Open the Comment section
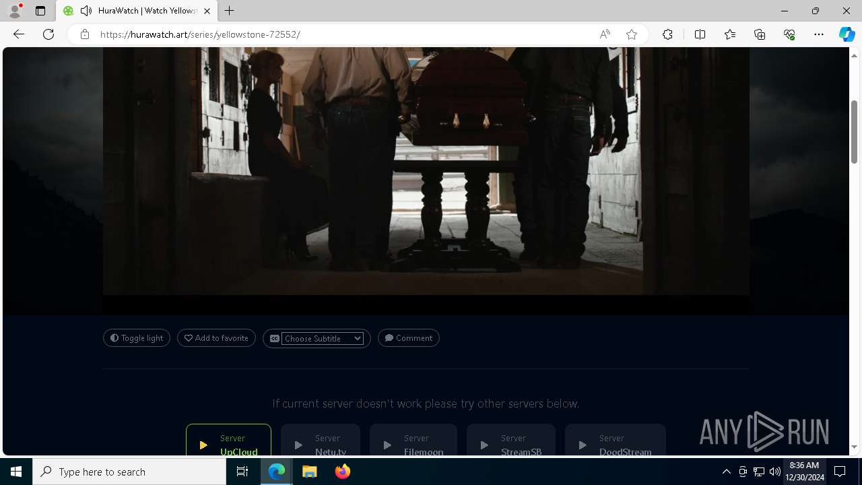 pyautogui.click(x=409, y=338)
